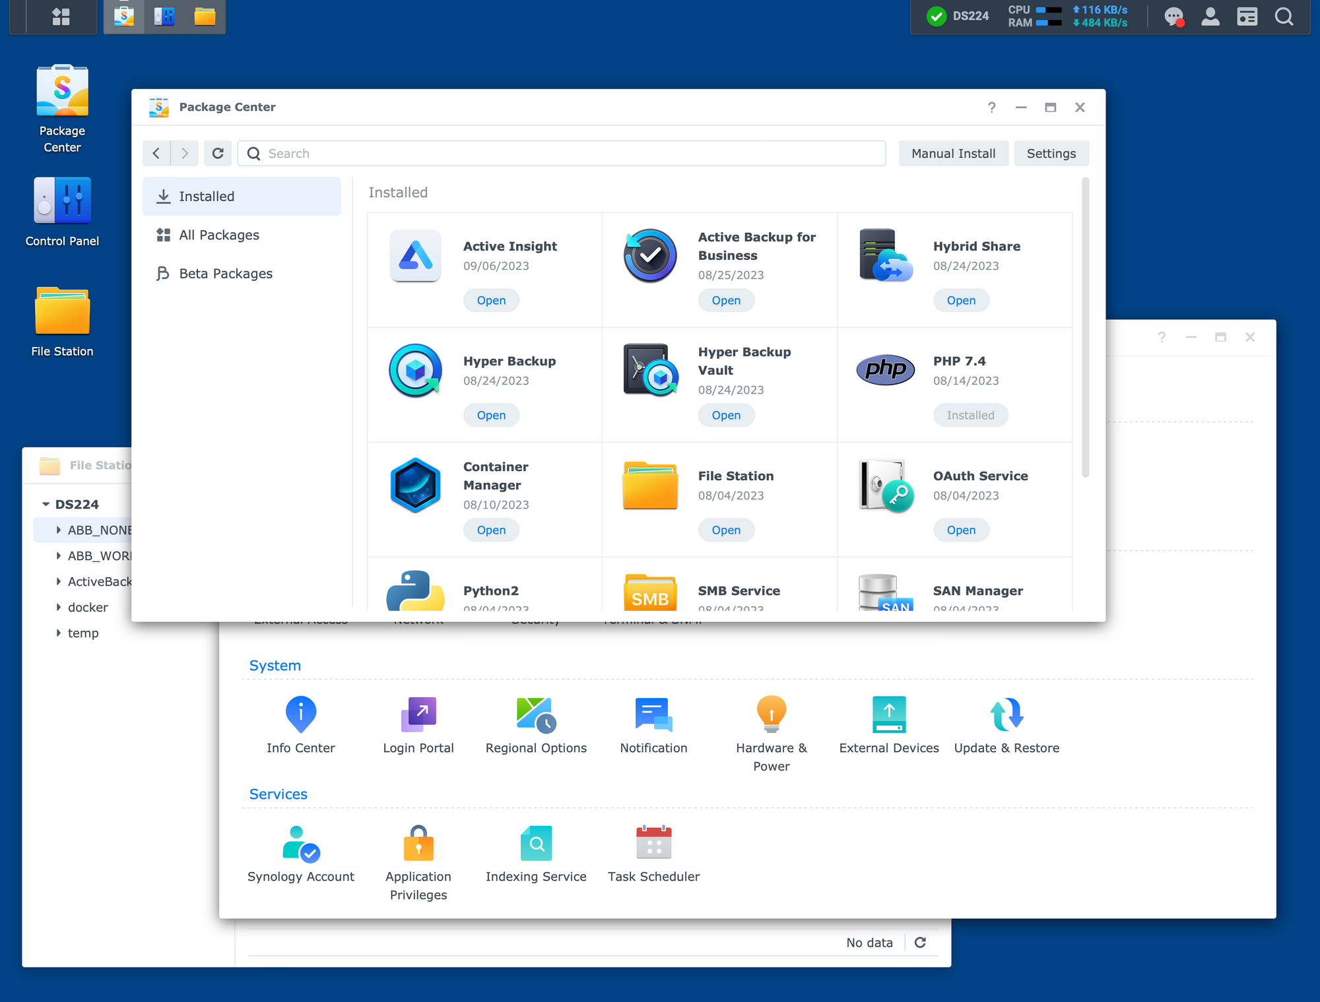The image size is (1320, 1002).
Task: Select All Packages in sidebar
Action: tap(242, 235)
